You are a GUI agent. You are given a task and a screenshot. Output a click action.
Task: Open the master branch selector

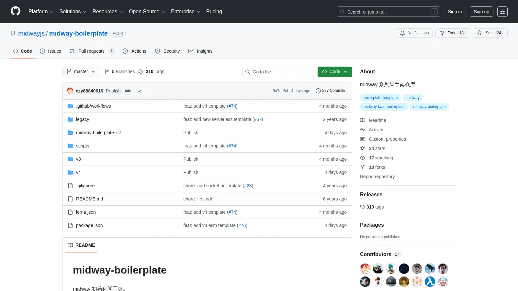(81, 72)
